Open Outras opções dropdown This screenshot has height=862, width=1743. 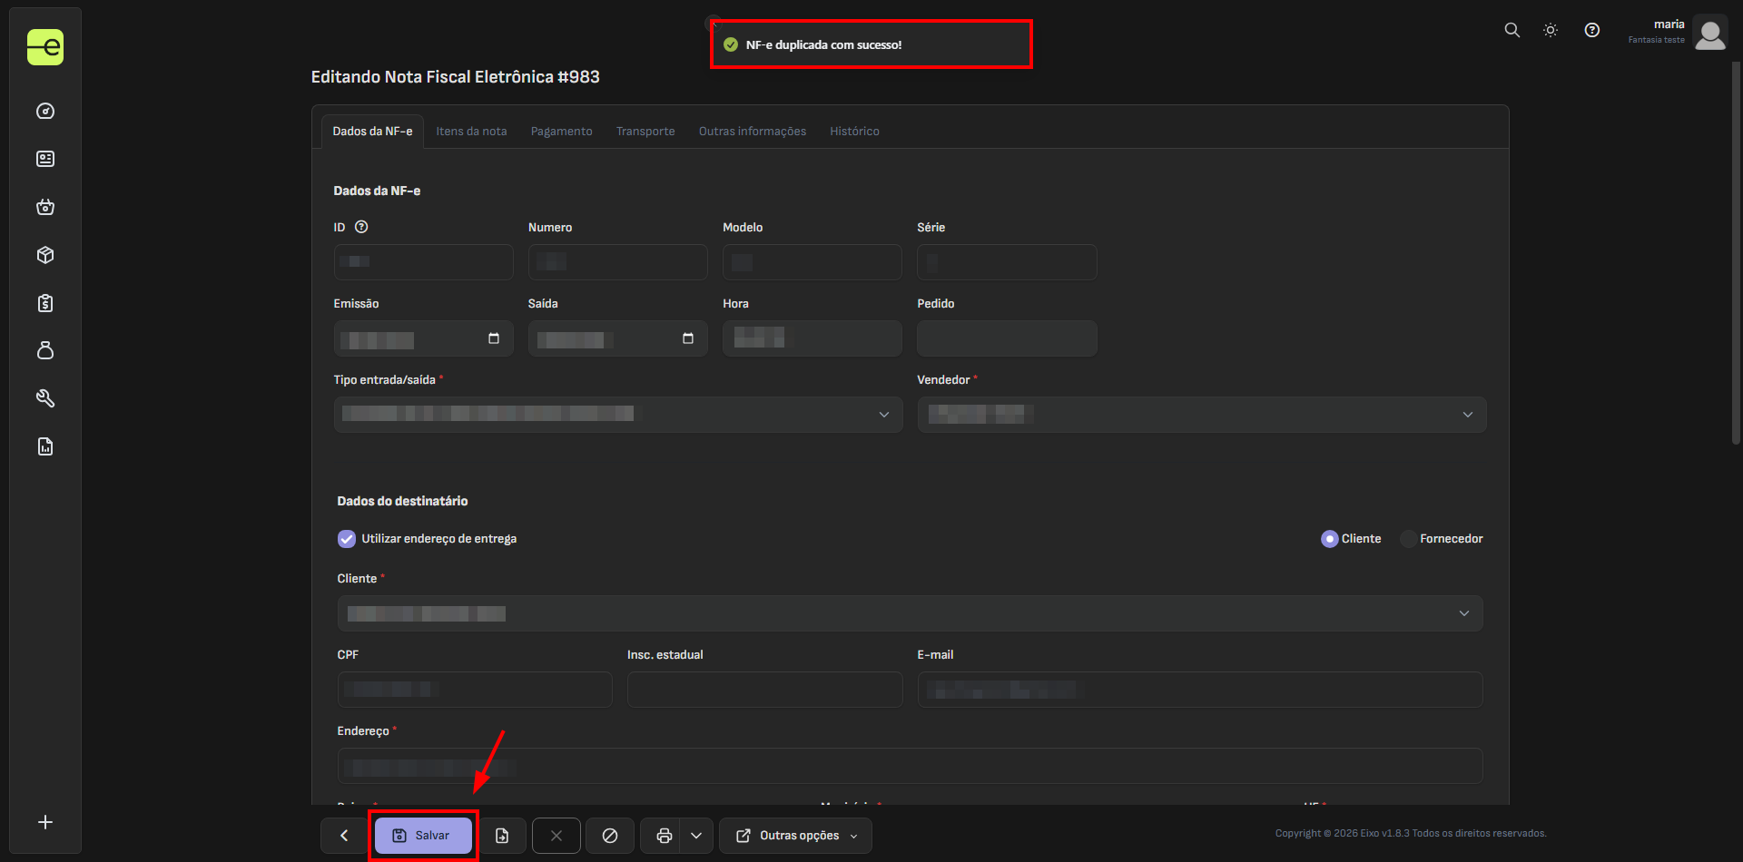[x=796, y=836]
